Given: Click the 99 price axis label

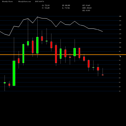Looking at the screenshot, I should click(120, 51).
